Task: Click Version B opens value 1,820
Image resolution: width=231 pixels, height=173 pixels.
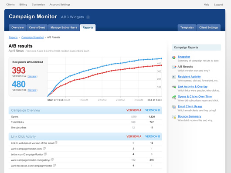Action: pyautogui.click(x=152, y=117)
